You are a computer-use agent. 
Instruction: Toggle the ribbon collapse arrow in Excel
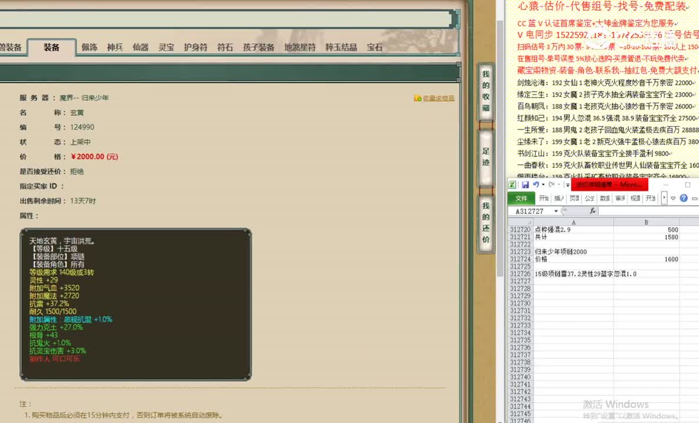coord(672,198)
